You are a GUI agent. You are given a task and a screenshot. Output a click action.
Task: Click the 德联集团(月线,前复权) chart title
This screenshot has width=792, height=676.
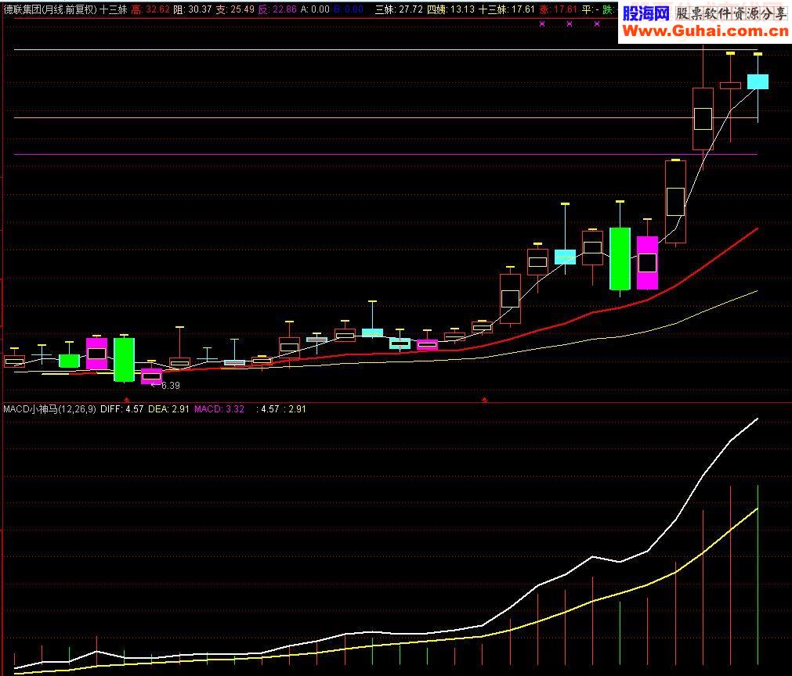[x=49, y=9]
